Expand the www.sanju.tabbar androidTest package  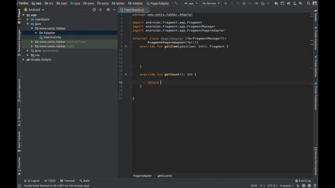pyautogui.click(x=32, y=42)
